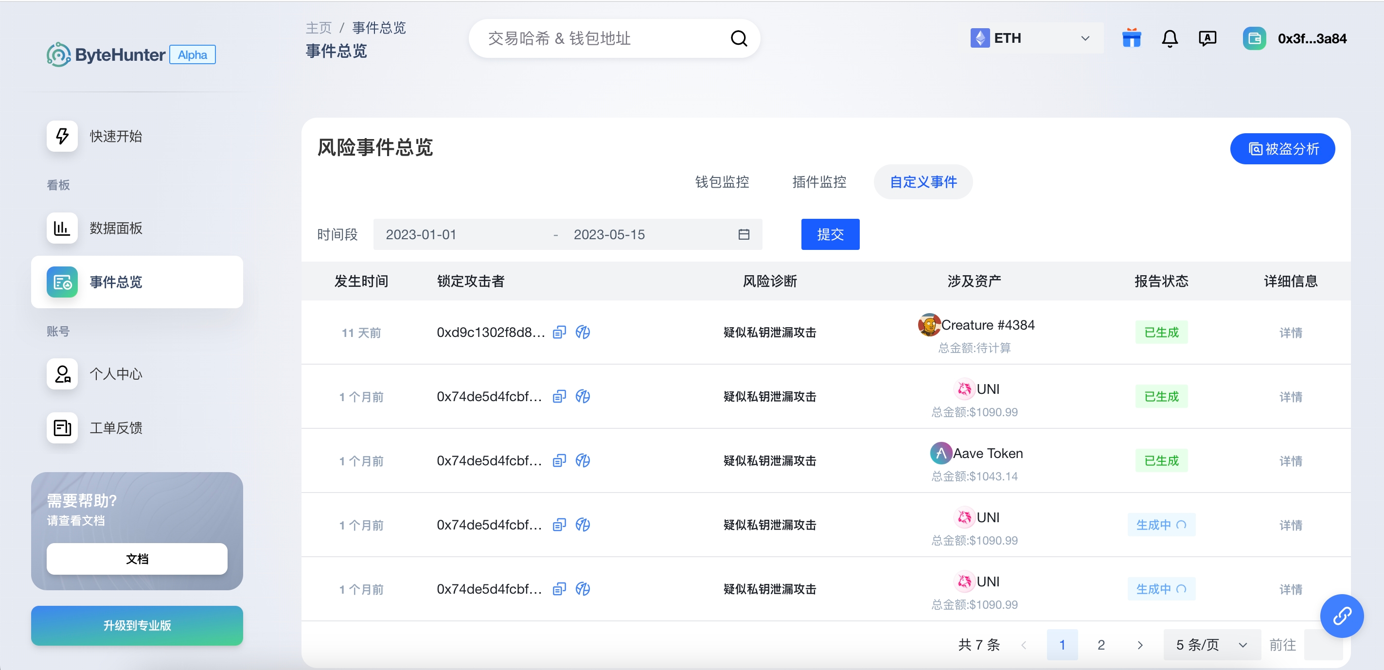This screenshot has height=670, width=1384.
Task: Click 升级到专业版 upgrade button
Action: tap(137, 625)
